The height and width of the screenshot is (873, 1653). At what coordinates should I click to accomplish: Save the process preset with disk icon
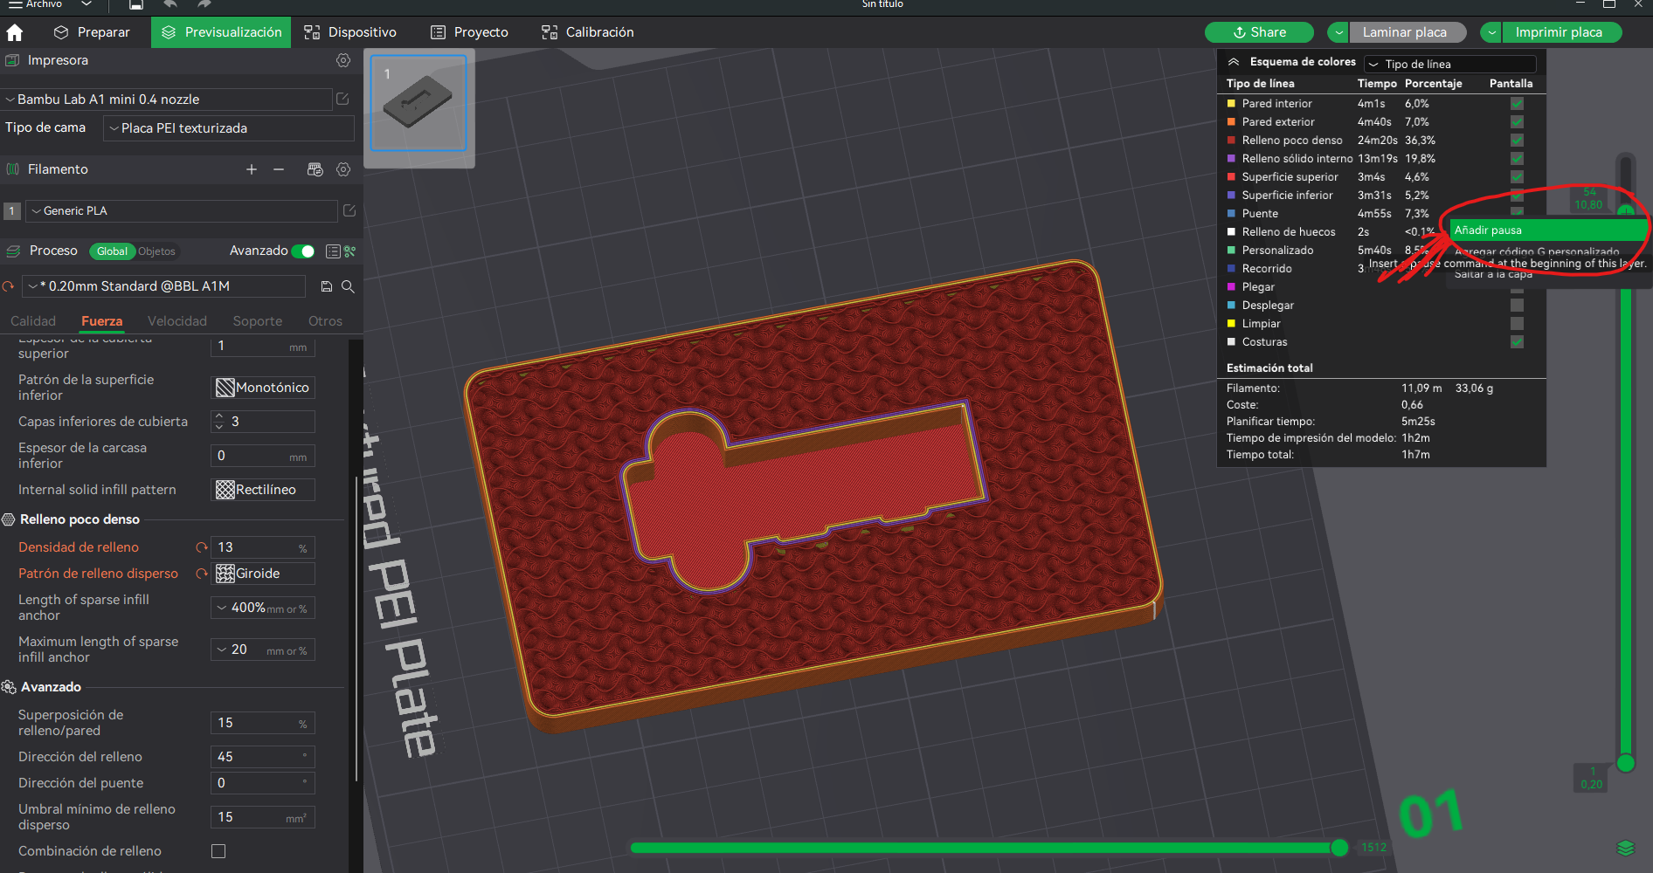[x=327, y=286]
